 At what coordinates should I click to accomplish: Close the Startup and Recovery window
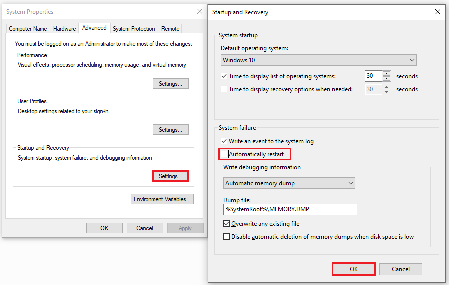(437, 12)
